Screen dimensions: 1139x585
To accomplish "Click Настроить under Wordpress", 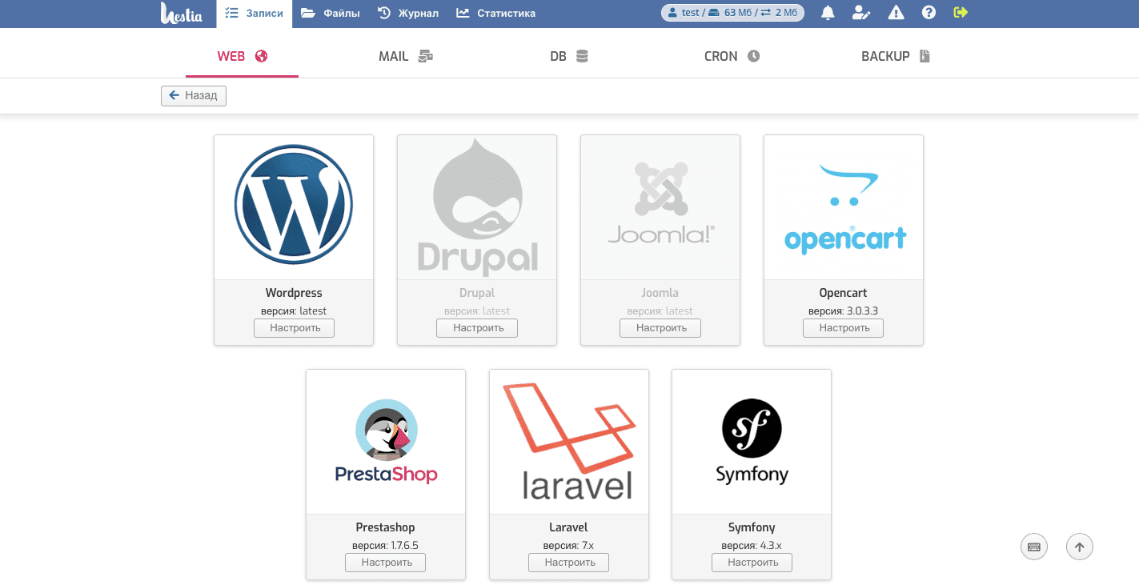I will click(295, 328).
